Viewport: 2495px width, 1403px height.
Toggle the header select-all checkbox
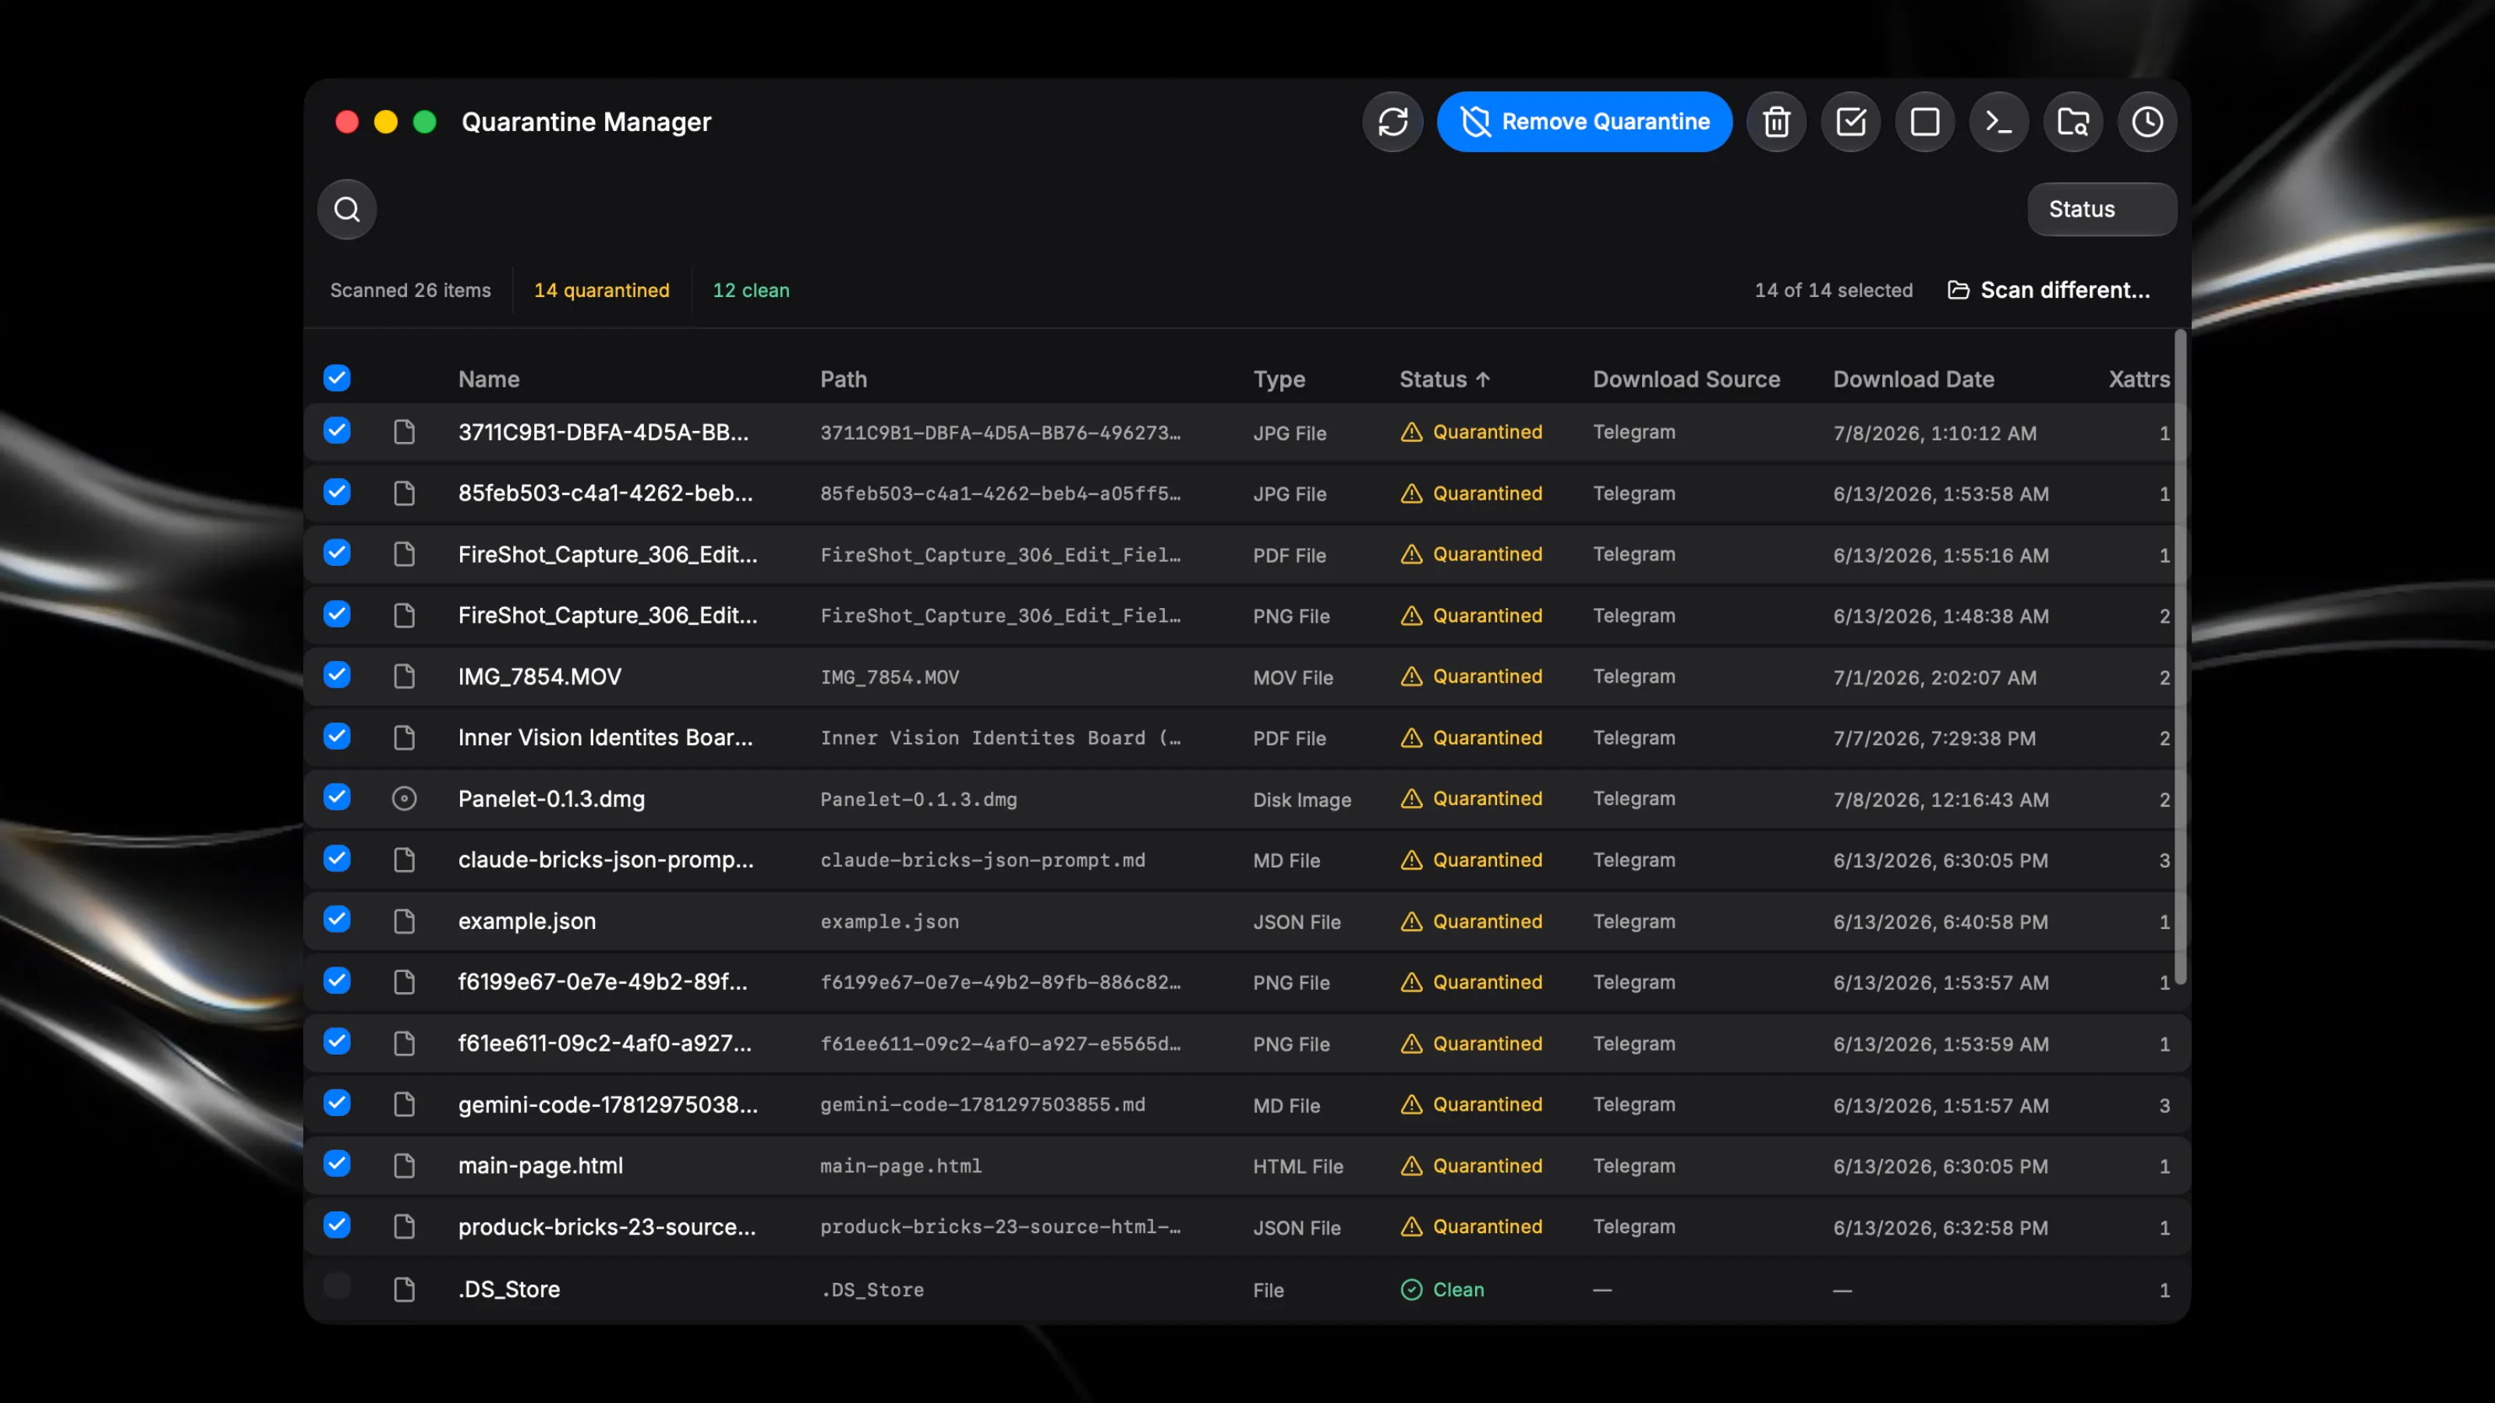point(337,377)
